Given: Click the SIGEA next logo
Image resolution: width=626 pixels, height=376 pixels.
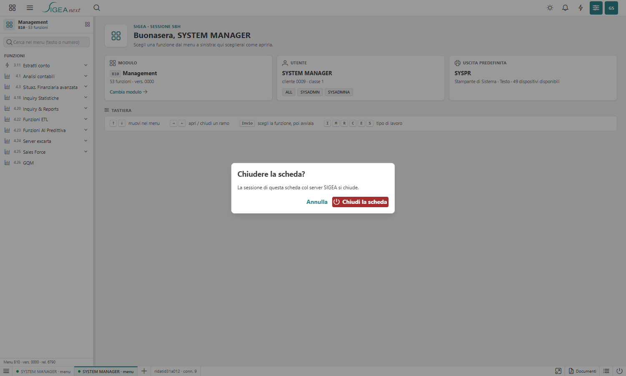Looking at the screenshot, I should 61,8.
